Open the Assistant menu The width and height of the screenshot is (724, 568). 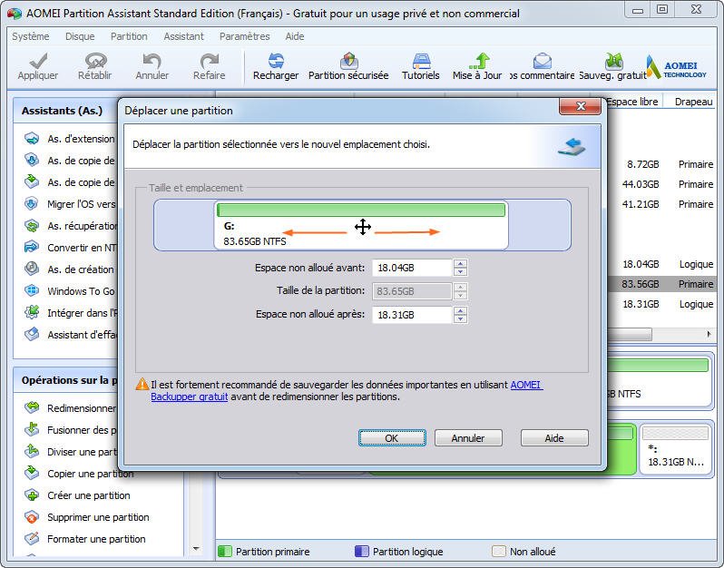pyautogui.click(x=183, y=36)
